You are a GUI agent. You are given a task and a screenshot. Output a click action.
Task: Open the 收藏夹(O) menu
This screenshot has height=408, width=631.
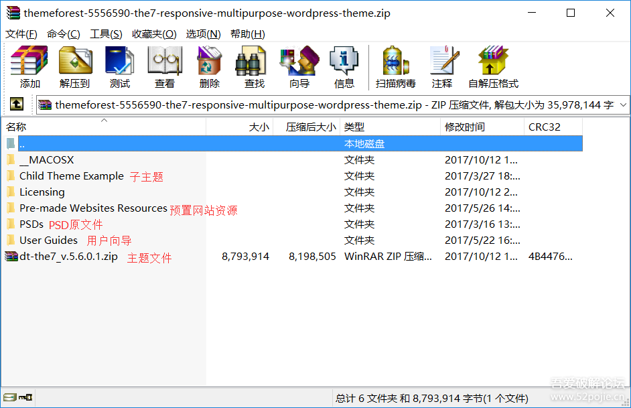coord(154,34)
